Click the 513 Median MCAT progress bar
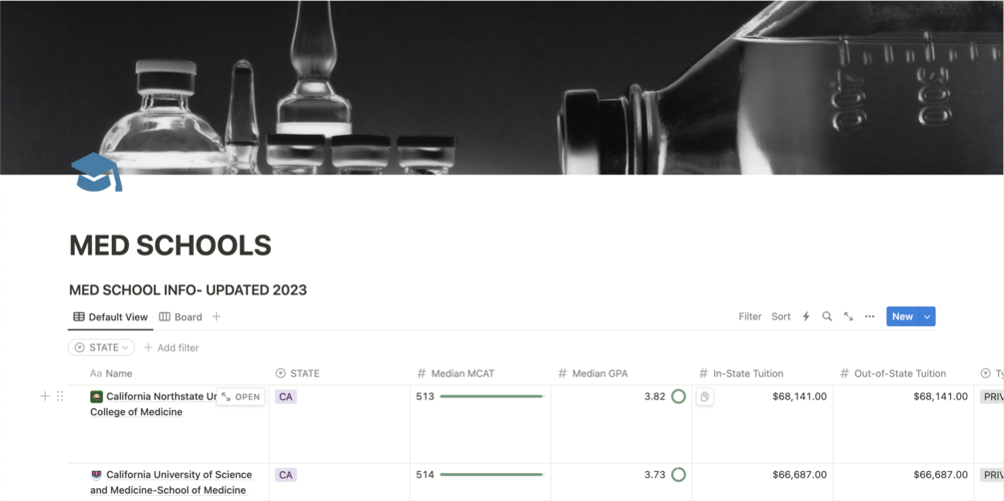The image size is (1004, 501). (x=492, y=396)
